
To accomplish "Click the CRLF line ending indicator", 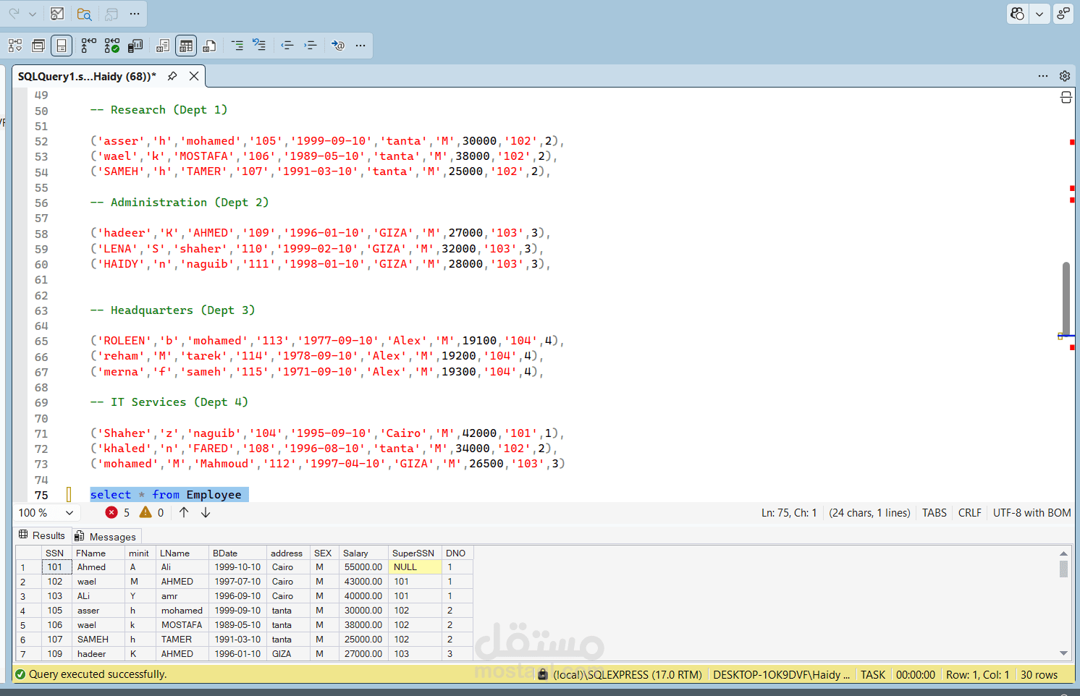I will (x=970, y=513).
